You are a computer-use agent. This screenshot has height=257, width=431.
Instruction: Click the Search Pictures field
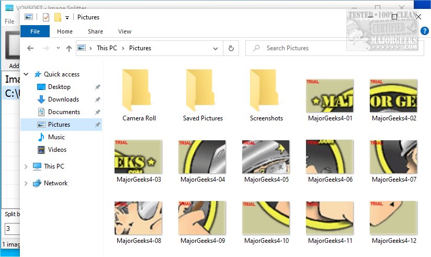coord(335,48)
